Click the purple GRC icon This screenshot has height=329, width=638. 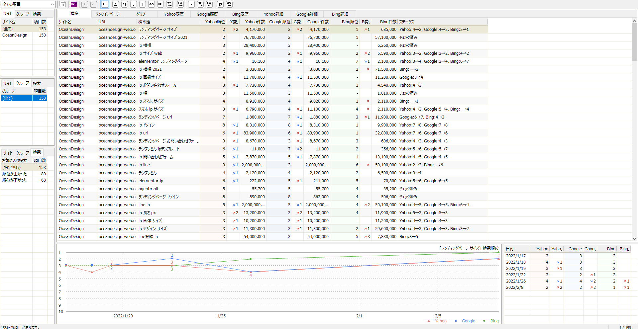click(x=74, y=4)
